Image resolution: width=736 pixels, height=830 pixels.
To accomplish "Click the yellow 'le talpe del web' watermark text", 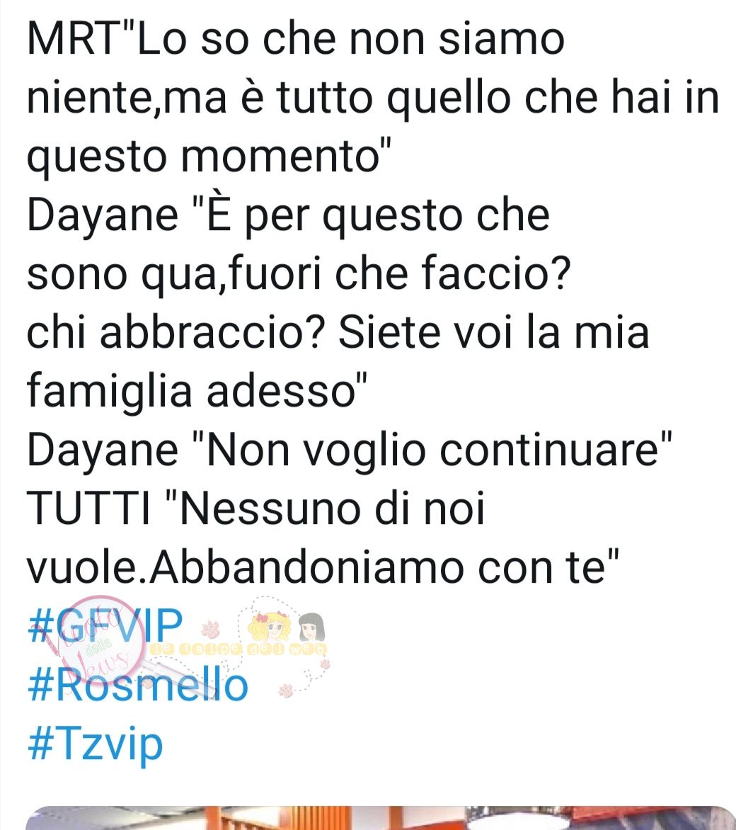I will click(x=238, y=650).
